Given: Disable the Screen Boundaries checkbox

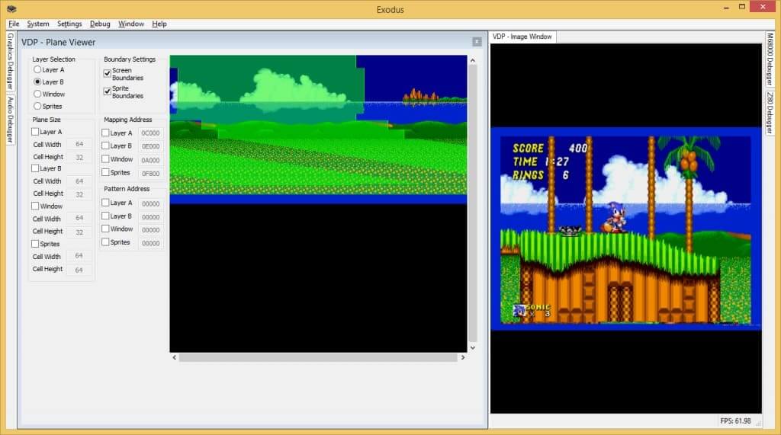Looking at the screenshot, I should coord(107,73).
